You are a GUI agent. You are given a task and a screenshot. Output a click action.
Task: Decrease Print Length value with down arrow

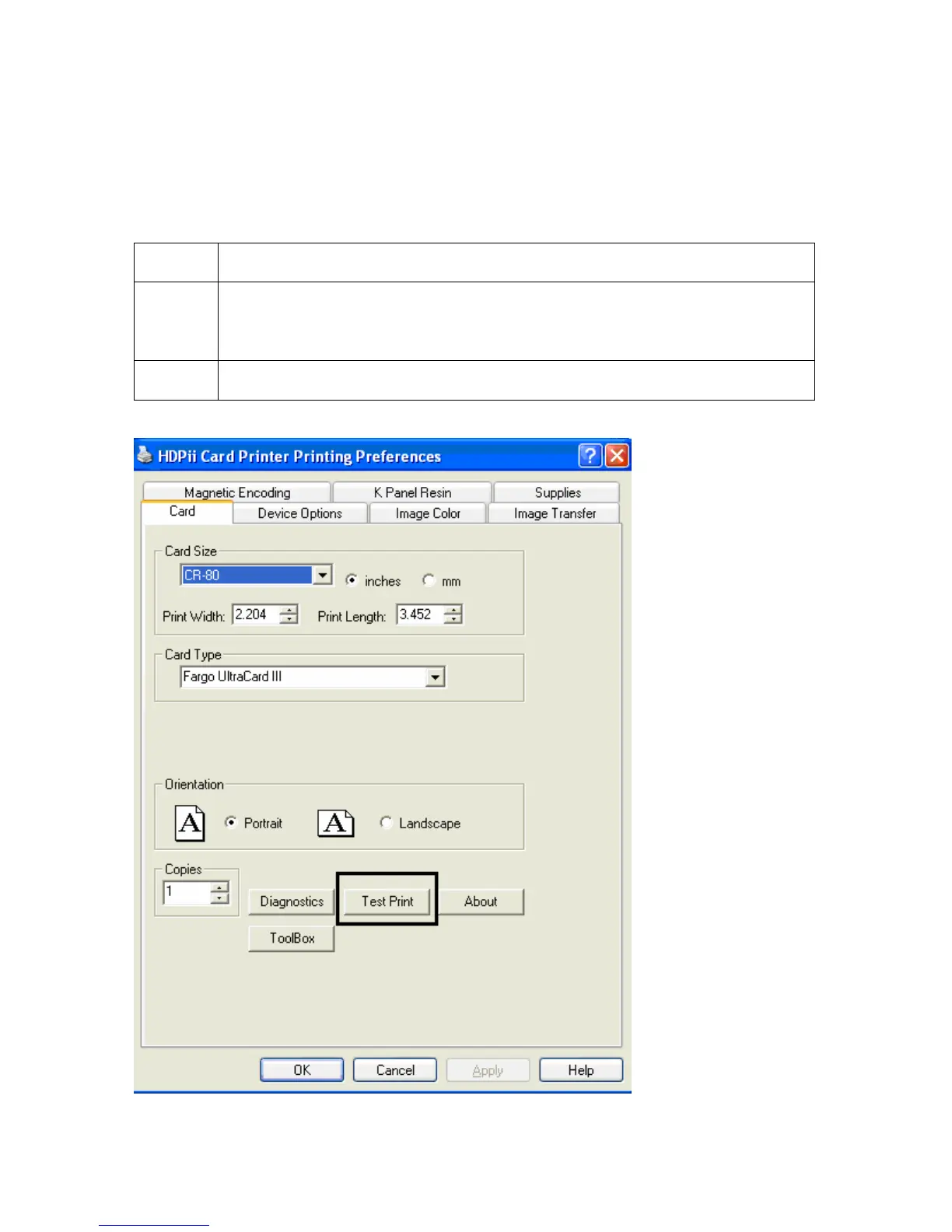point(453,619)
